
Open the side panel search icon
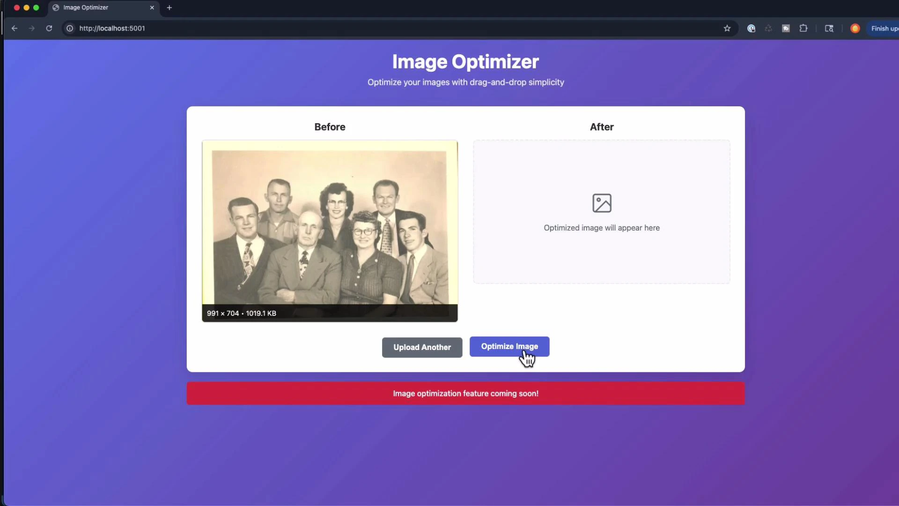pyautogui.click(x=830, y=28)
